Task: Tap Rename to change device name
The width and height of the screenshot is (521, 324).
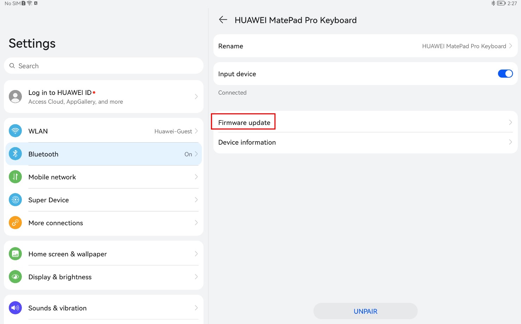Action: pyautogui.click(x=365, y=46)
